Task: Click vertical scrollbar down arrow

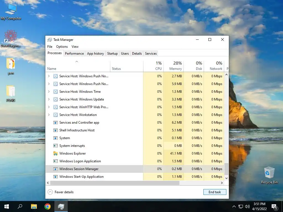Action: point(227,178)
